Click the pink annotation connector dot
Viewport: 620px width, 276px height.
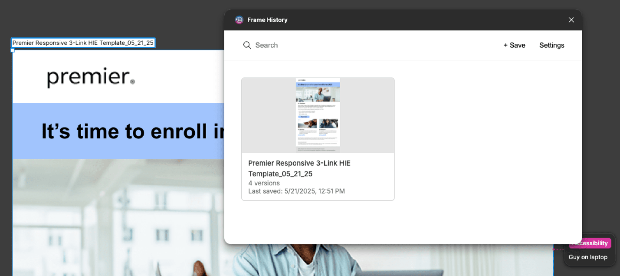[553, 250]
